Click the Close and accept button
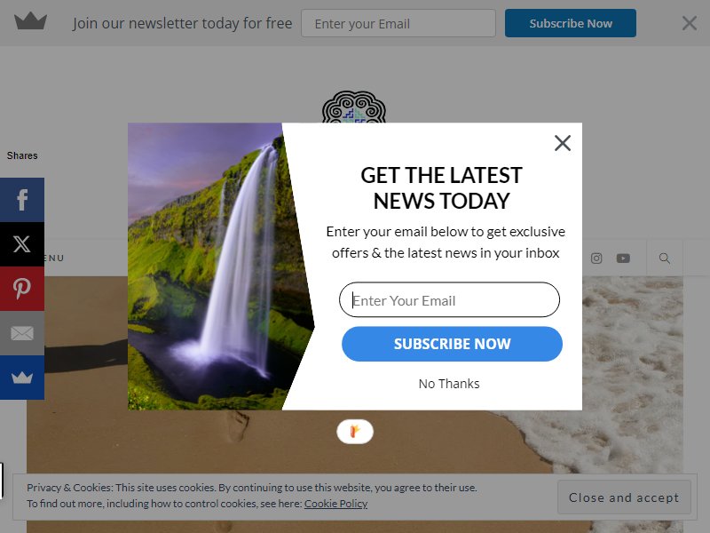The height and width of the screenshot is (533, 710). coord(624,497)
